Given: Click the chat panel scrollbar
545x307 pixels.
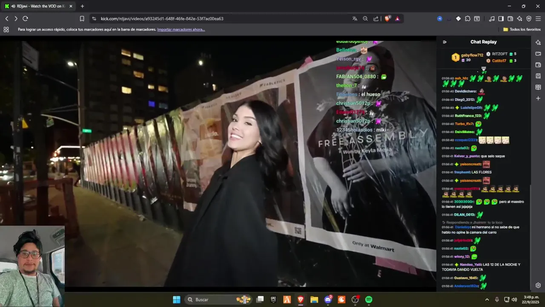Looking at the screenshot, I should [x=530, y=236].
